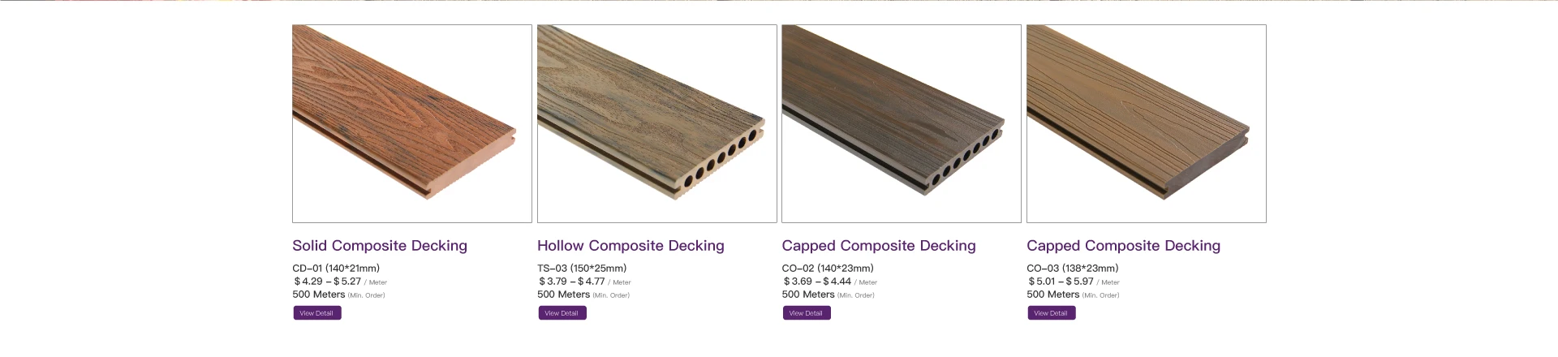
Task: Click the CO-02 capped decking product image
Action: pyautogui.click(x=901, y=123)
